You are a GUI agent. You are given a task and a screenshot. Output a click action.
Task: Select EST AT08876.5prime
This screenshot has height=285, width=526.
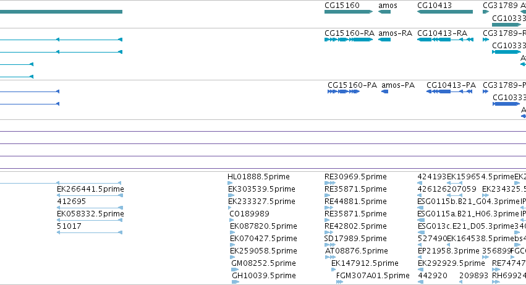[356, 251]
